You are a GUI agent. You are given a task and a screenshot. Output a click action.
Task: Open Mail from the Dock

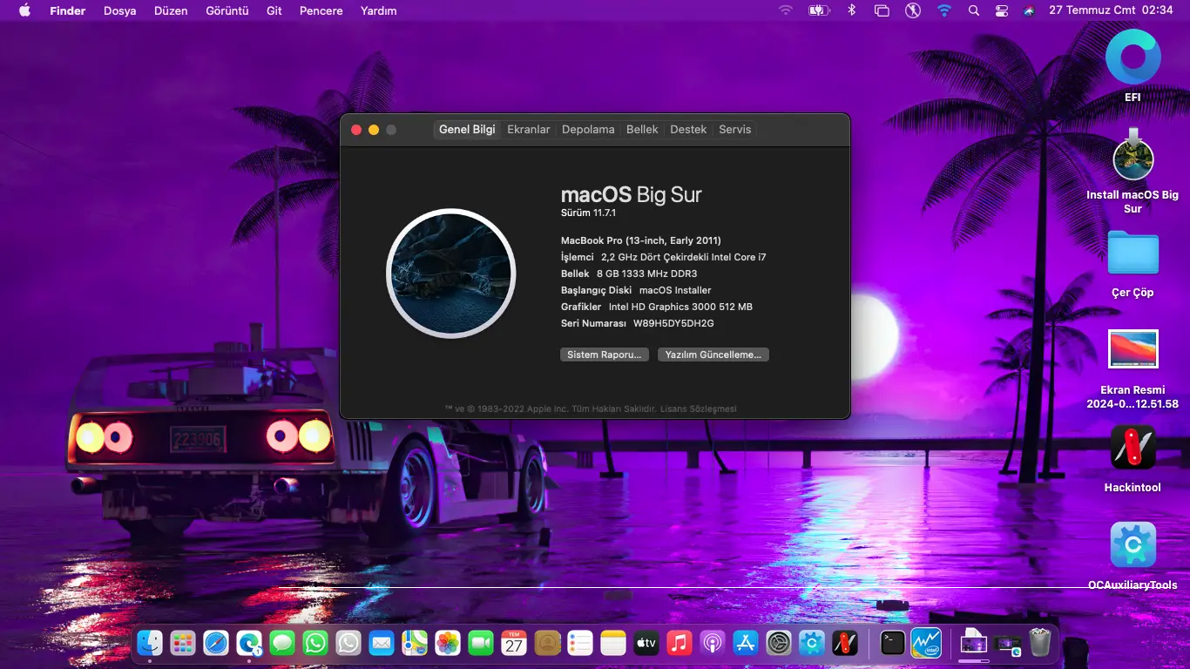click(382, 643)
